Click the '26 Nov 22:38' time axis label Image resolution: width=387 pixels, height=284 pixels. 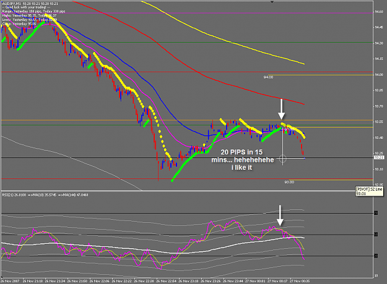(x=144, y=281)
